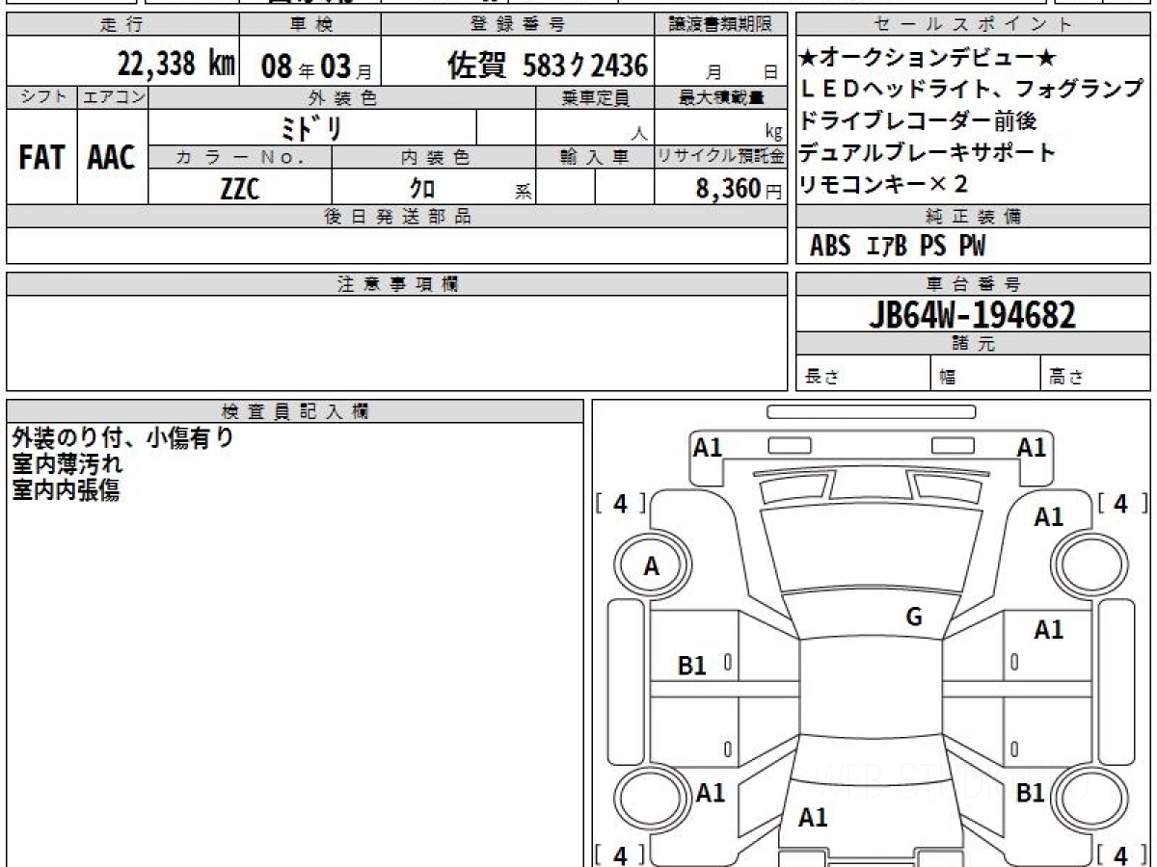Click the 幅 field label
This screenshot has height=867, width=1157.
(x=948, y=378)
